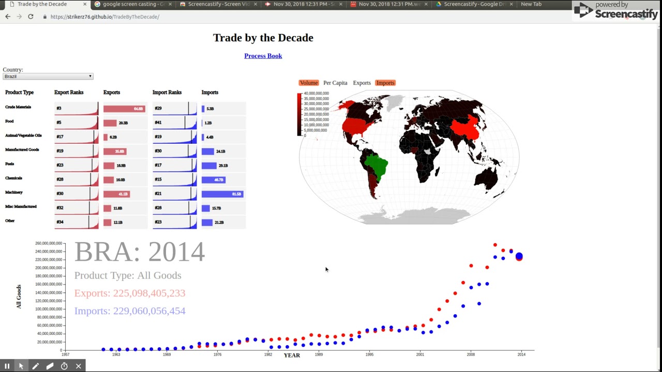The image size is (662, 372).
Task: Select the Other product row label
Action: (x=10, y=221)
